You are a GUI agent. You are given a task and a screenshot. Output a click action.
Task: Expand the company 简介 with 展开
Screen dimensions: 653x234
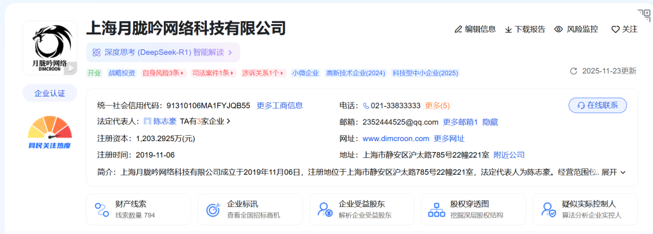click(614, 172)
